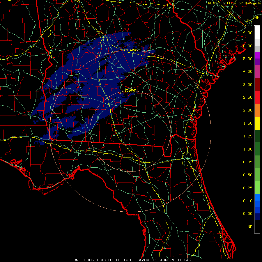Click the pink legend swatch
The height and width of the screenshot is (262, 262).
(257, 71)
